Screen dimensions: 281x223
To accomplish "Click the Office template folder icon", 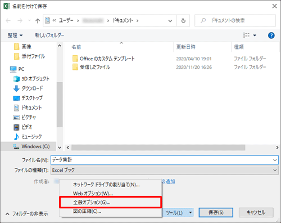I will 75,59.
